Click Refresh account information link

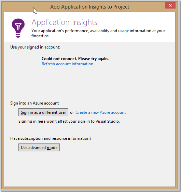67,64
